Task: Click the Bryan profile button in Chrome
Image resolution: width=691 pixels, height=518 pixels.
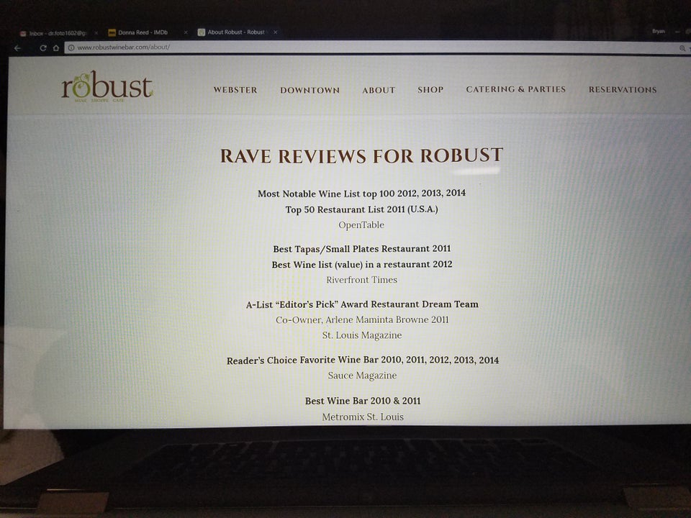Action: tap(658, 31)
